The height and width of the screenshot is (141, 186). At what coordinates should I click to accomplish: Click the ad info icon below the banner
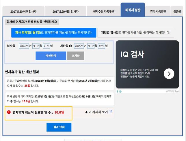pos(120,91)
